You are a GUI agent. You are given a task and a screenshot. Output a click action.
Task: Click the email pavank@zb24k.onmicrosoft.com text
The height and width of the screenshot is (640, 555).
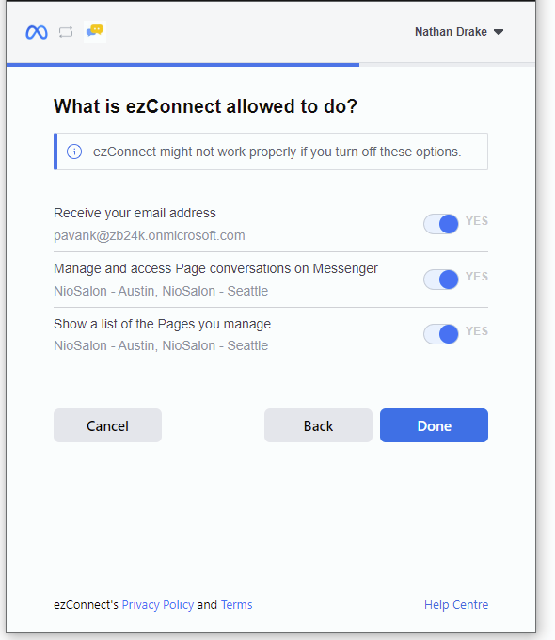pos(150,235)
